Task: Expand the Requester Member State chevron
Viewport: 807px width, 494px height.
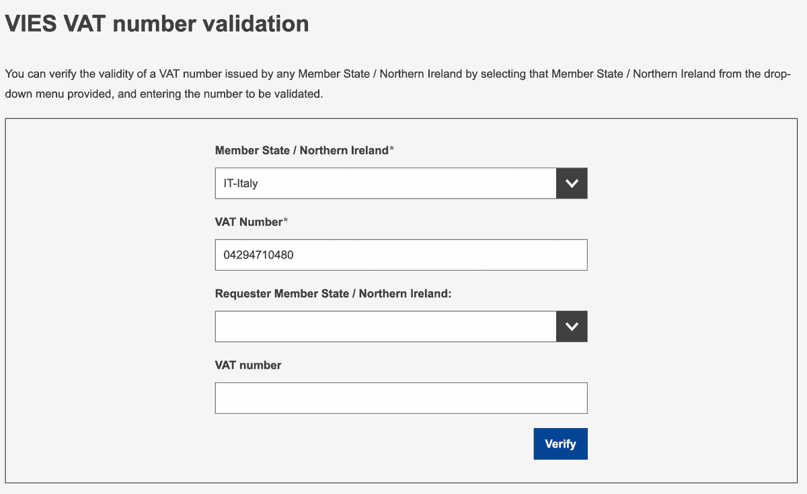Action: coord(572,326)
